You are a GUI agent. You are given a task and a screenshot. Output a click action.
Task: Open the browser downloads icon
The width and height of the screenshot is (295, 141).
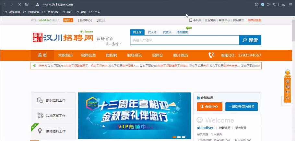[283, 4]
